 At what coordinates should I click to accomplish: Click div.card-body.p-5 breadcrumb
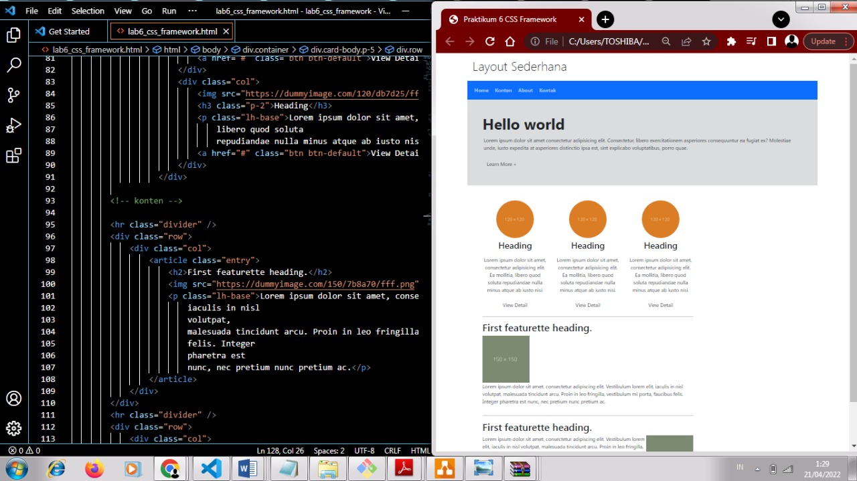(x=337, y=50)
